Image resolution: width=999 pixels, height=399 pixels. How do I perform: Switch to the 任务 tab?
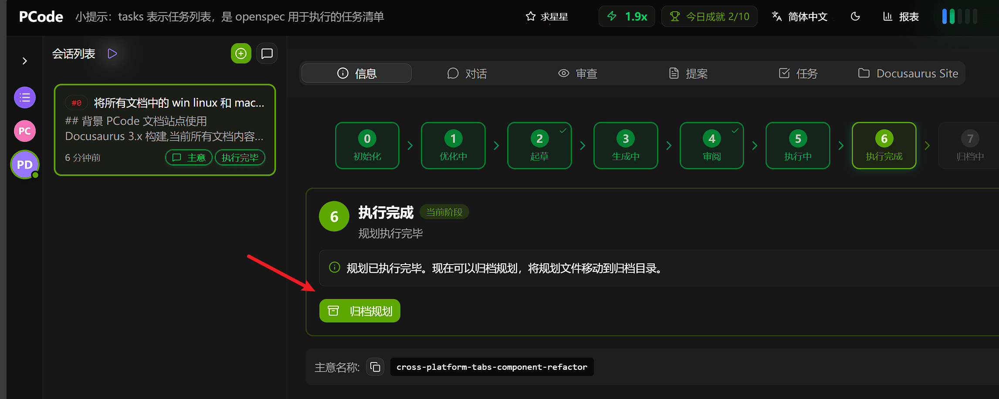797,73
